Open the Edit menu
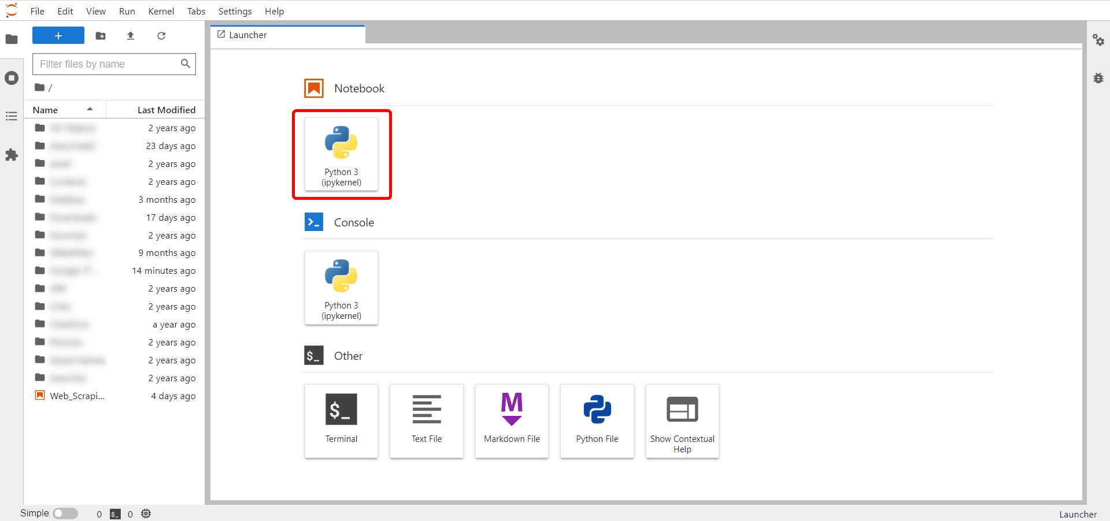The width and height of the screenshot is (1110, 521). coord(65,11)
